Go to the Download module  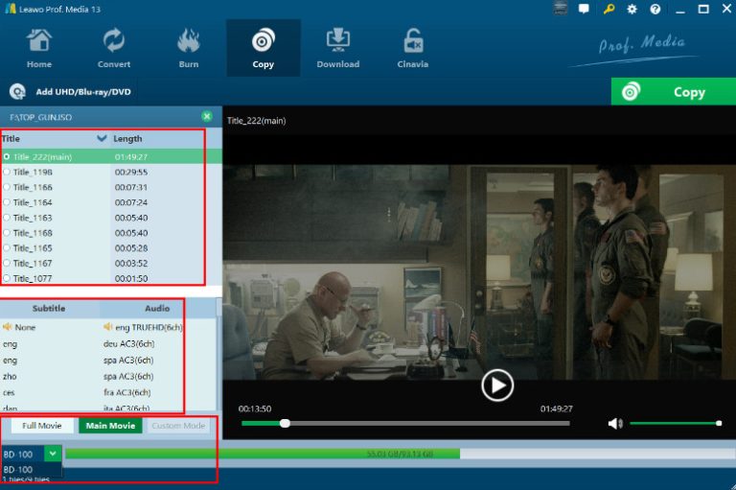tap(337, 48)
